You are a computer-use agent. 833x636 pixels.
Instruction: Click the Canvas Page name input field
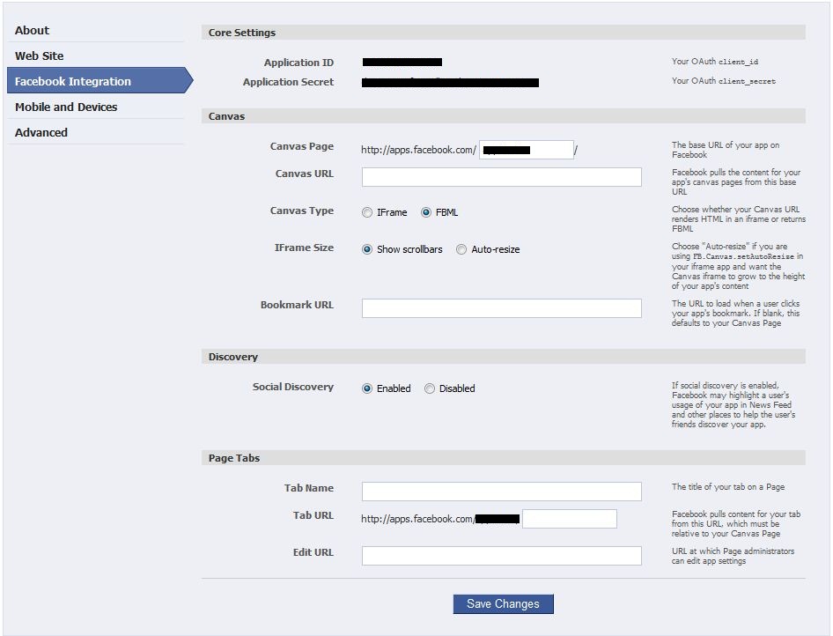click(x=527, y=150)
